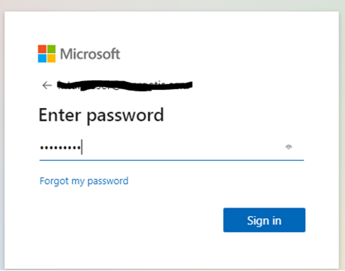Focus the empty middle of password field
345x271 pixels.
[x=182, y=148]
